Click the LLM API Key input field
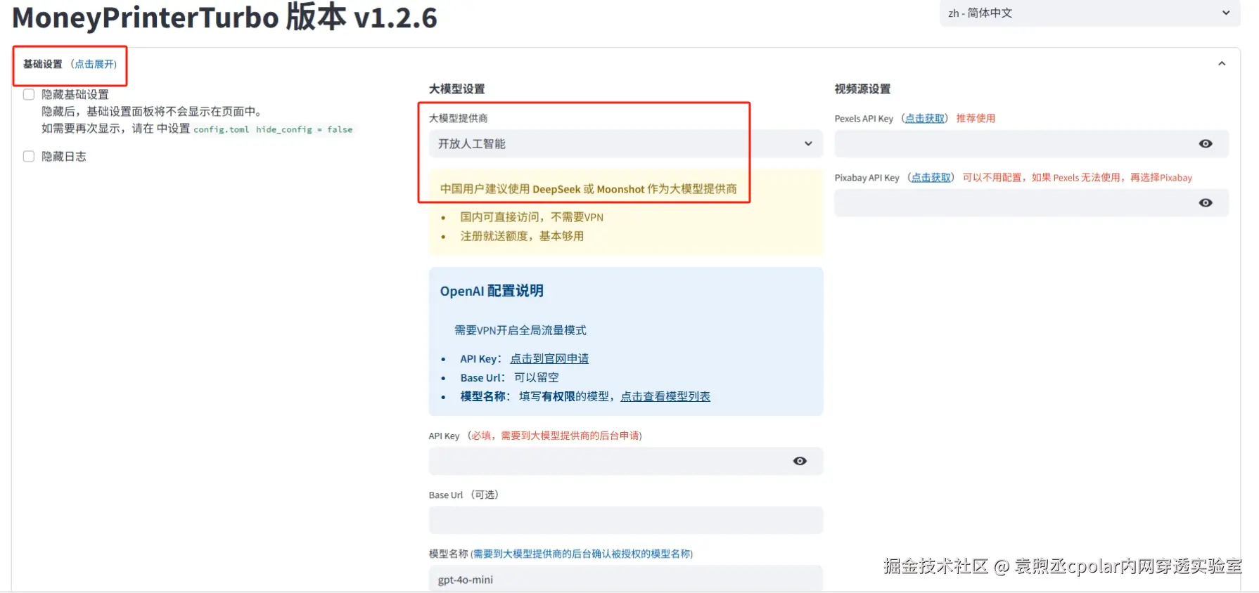This screenshot has width=1259, height=593. [609, 462]
